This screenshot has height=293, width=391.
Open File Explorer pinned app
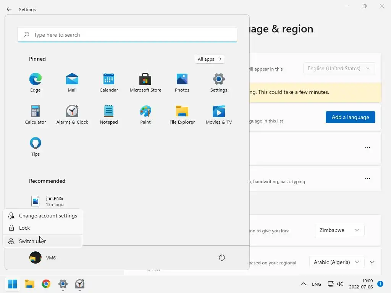click(x=182, y=114)
